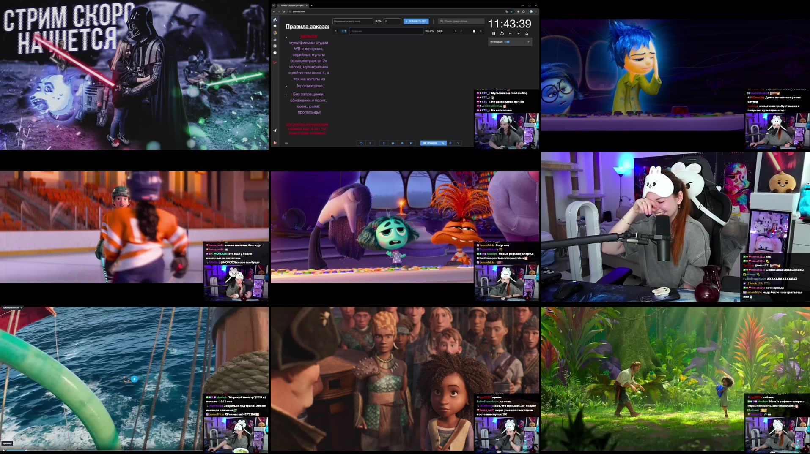Open the browser profile avatar
This screenshot has height=454, width=810.
pyautogui.click(x=531, y=11)
